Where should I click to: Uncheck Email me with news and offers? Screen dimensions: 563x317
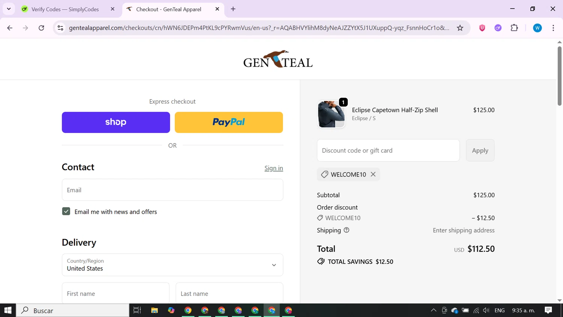point(66,211)
